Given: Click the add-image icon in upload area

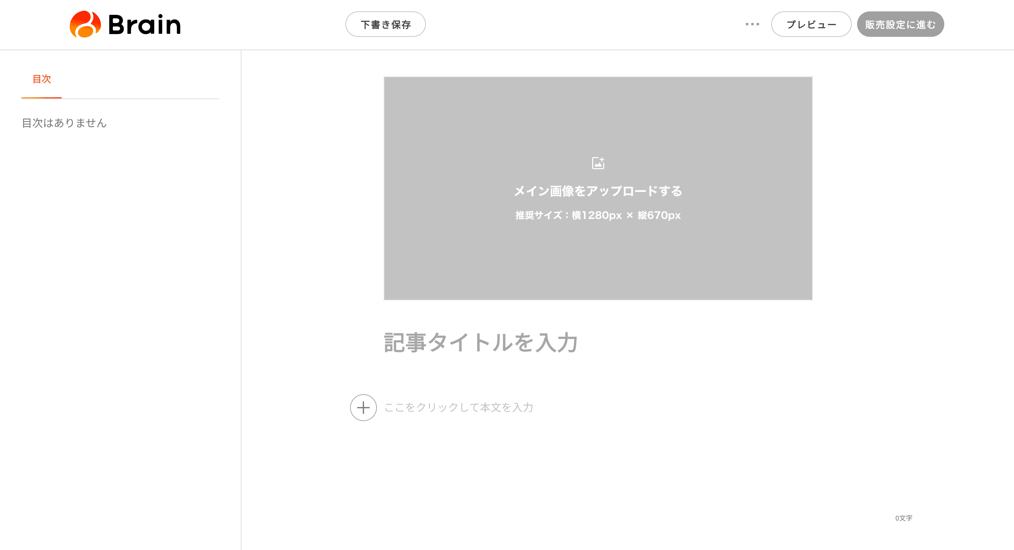Looking at the screenshot, I should click(x=598, y=163).
